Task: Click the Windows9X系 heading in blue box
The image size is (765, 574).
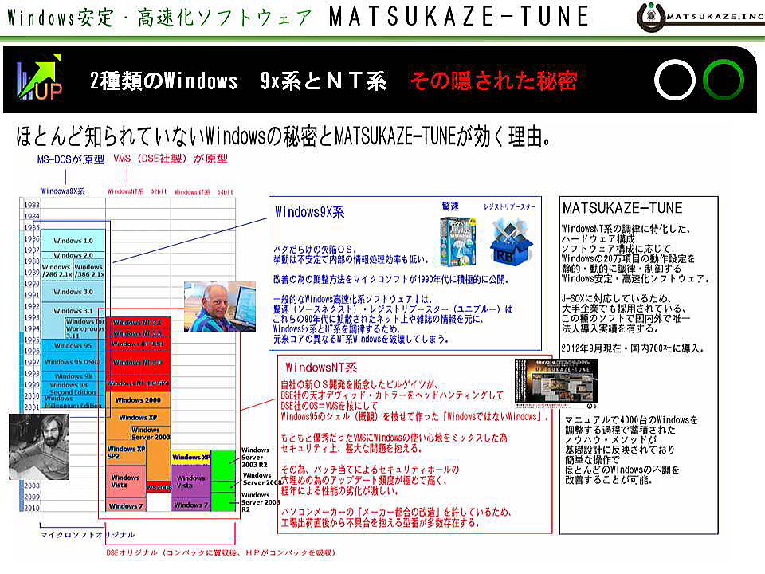Action: point(310,212)
